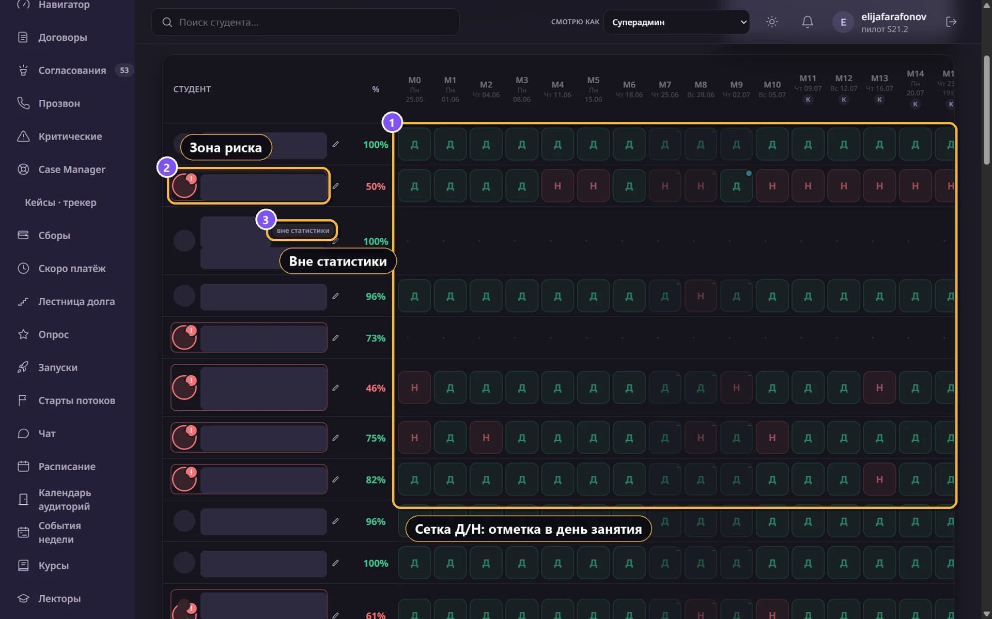Click the vertical scrollbar on the right
The width and height of the screenshot is (992, 619).
(987, 110)
